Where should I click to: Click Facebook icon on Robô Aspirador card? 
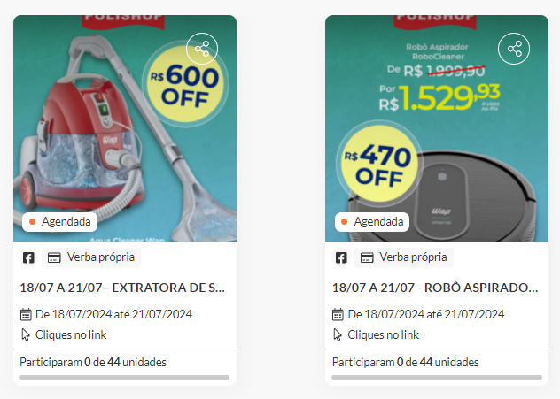point(341,257)
